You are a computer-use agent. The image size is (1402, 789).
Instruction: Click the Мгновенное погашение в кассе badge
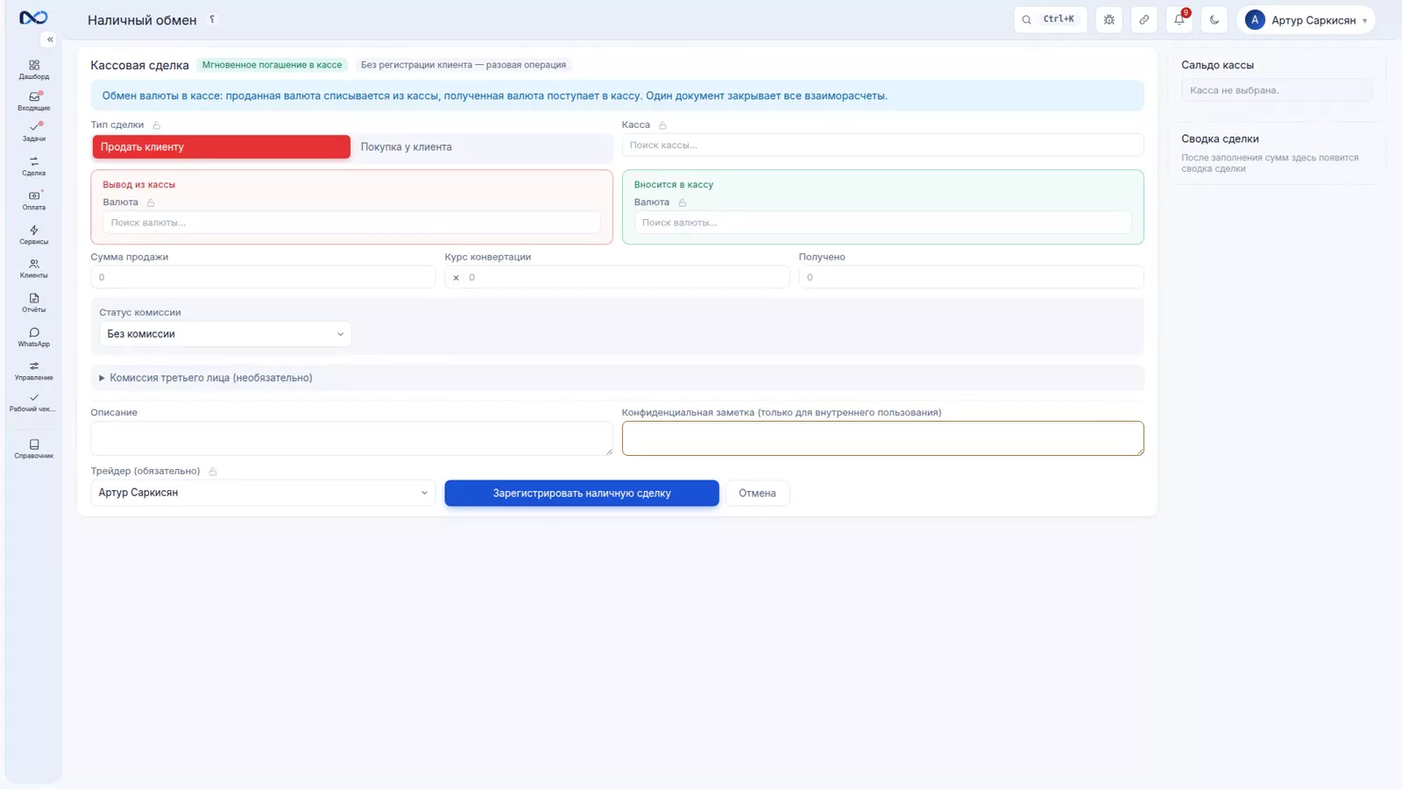click(273, 65)
